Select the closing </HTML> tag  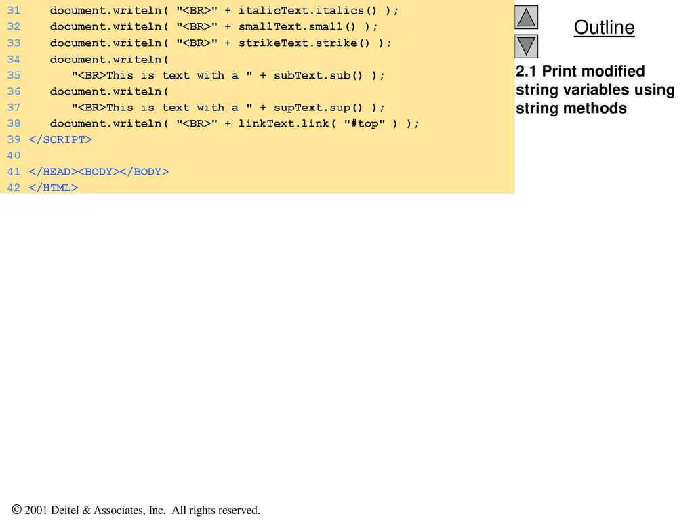coord(53,188)
